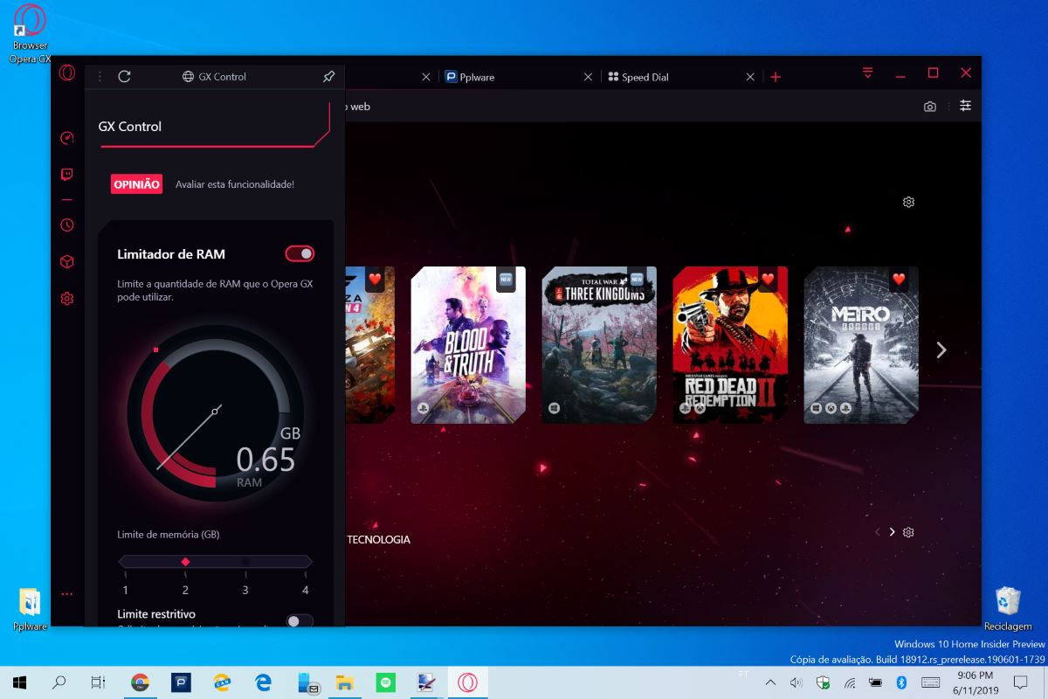Open Microsoft Edge from the taskbar
The width and height of the screenshot is (1048, 699).
(262, 682)
